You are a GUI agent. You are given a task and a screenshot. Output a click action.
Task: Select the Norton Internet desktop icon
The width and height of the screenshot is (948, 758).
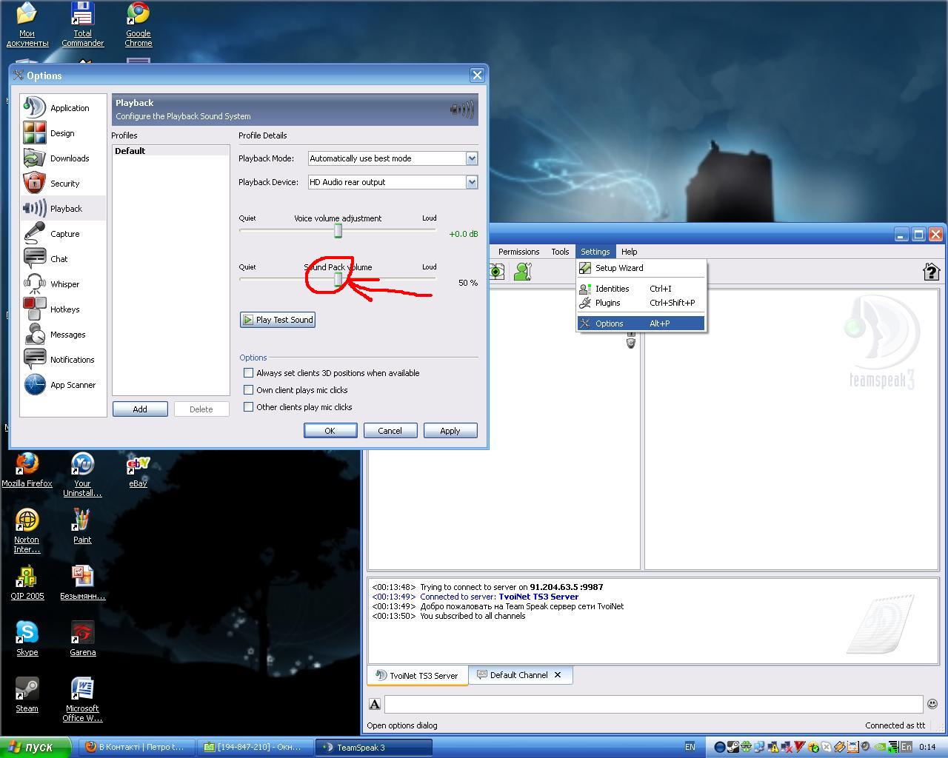[x=27, y=531]
